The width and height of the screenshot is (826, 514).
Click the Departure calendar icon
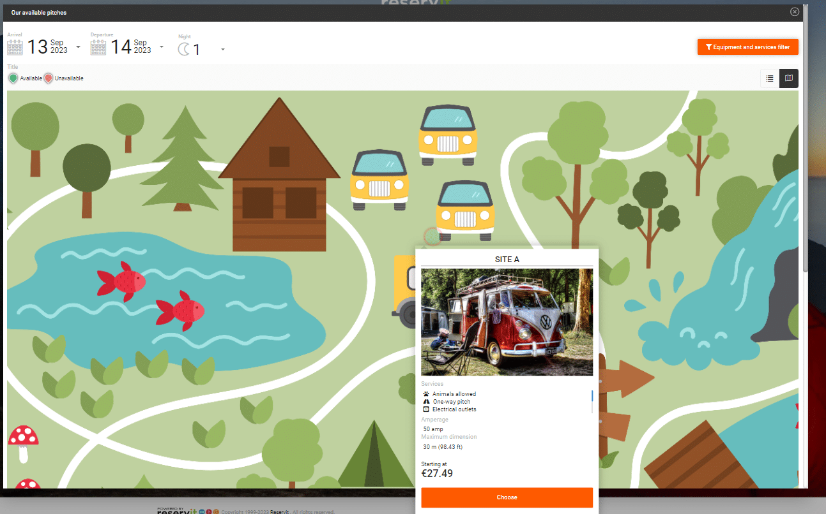(98, 47)
